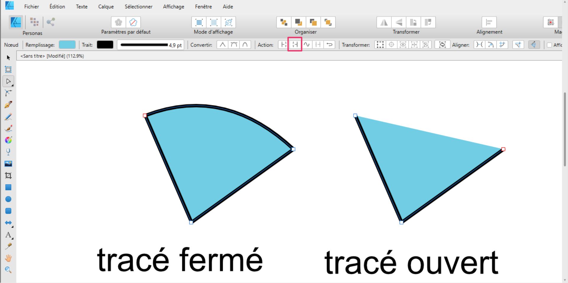Toggle the Affic checkbox
The height and width of the screenshot is (283, 568).
coord(549,45)
